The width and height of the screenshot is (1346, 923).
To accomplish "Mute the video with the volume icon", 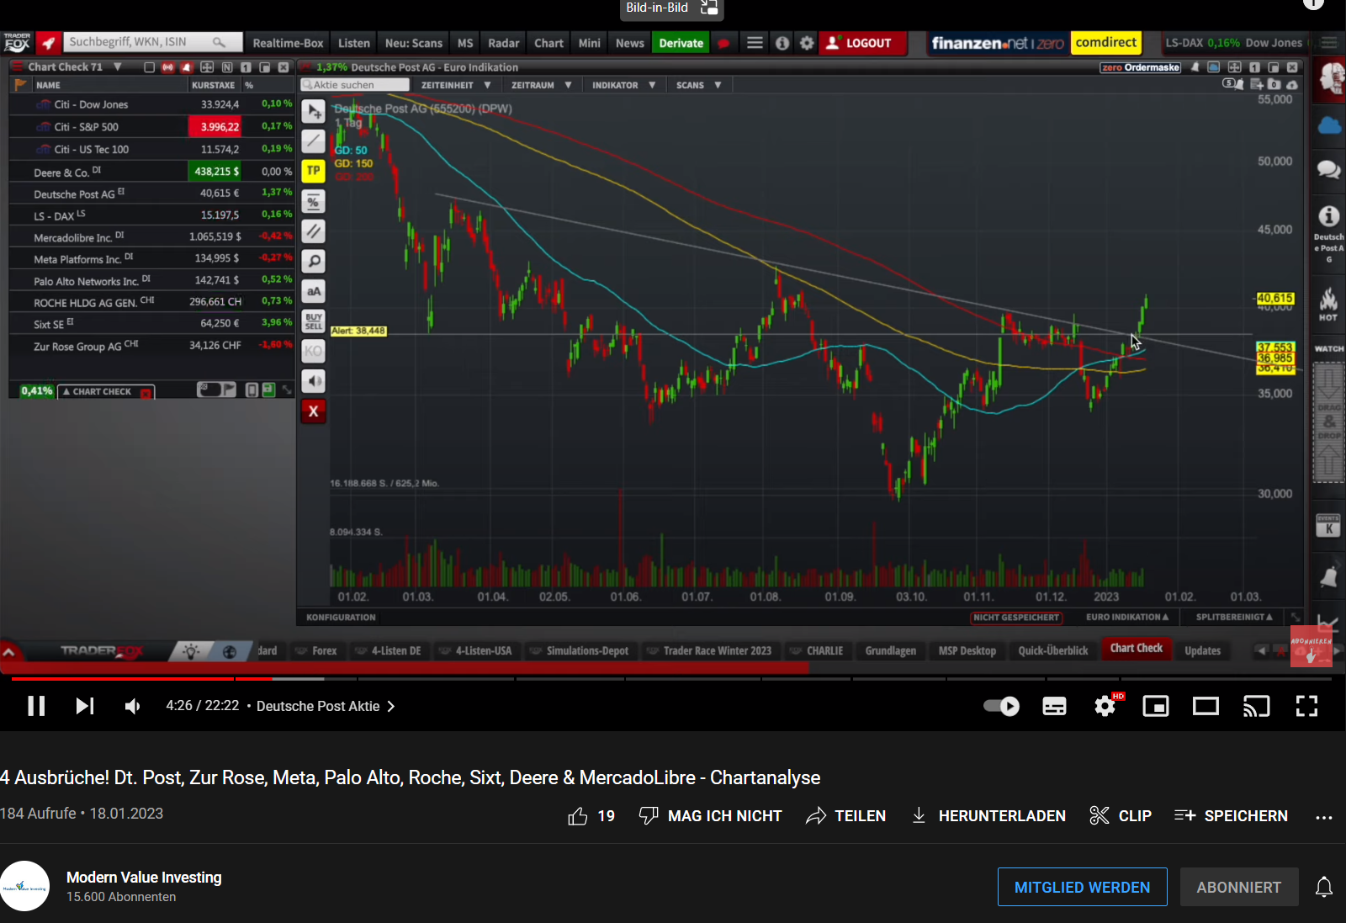I will [x=133, y=706].
